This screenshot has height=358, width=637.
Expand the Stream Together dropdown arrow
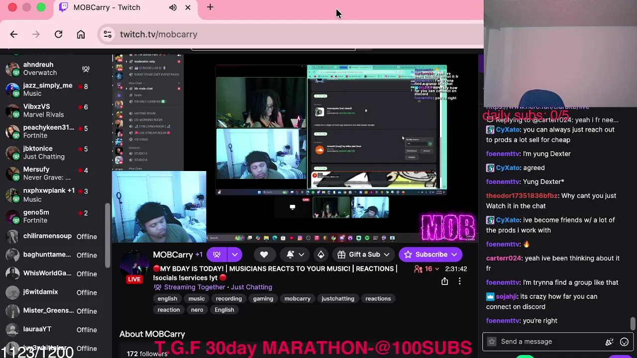[234, 255]
